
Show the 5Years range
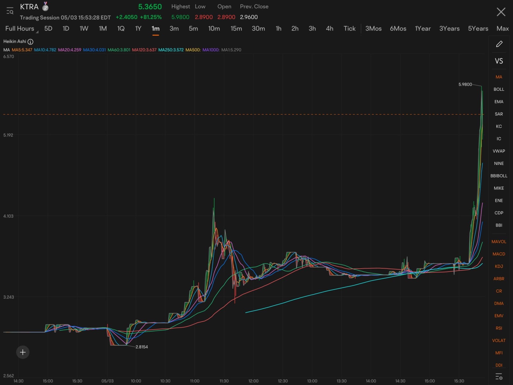[x=478, y=29]
